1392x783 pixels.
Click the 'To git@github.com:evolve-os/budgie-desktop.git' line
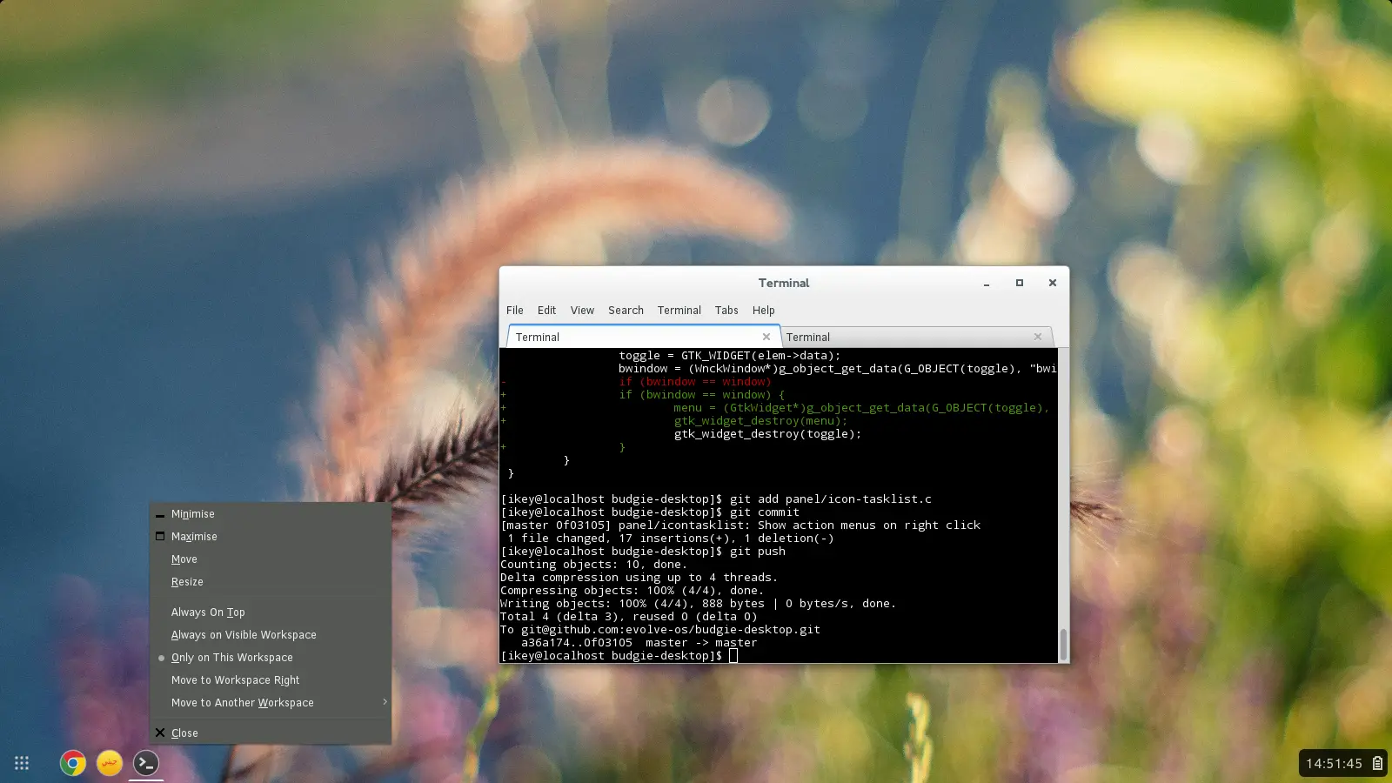(660, 630)
